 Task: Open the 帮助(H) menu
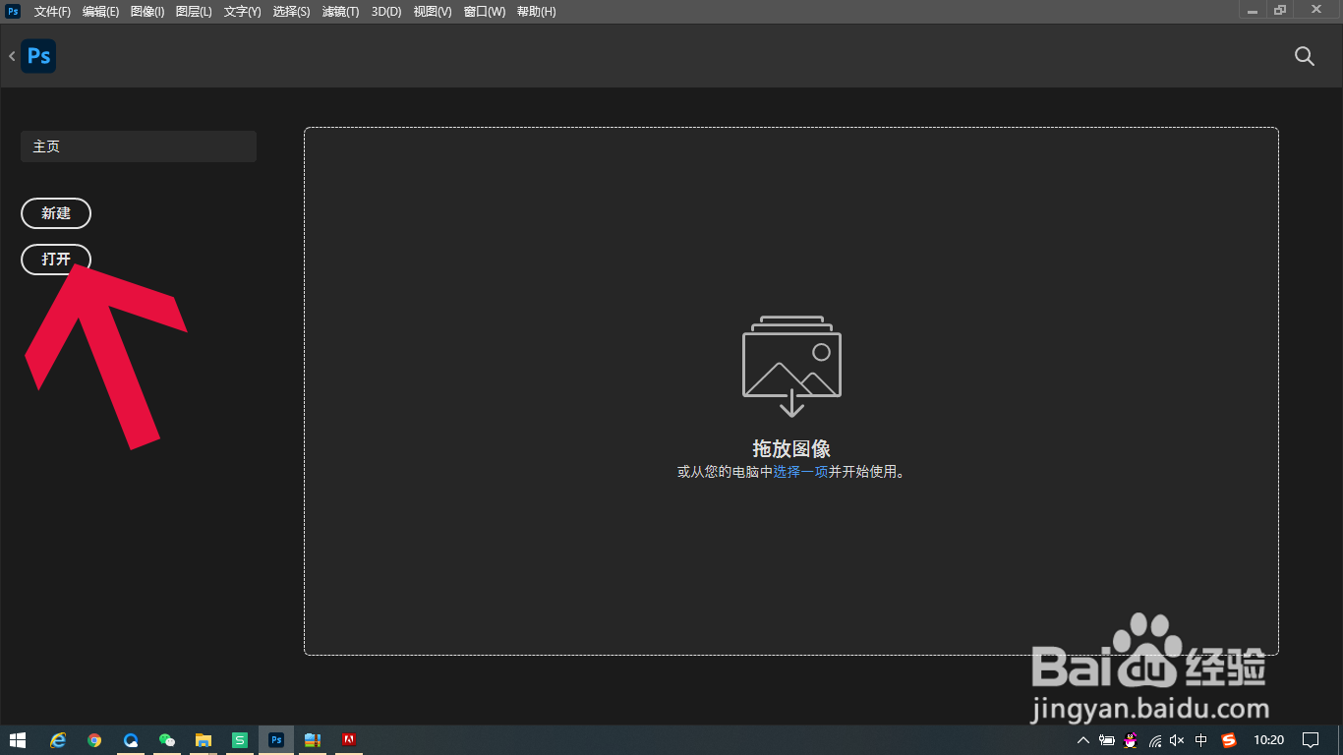point(536,12)
